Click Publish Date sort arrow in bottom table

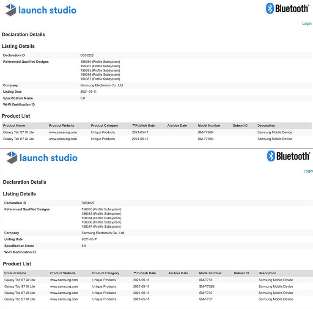point(135,273)
